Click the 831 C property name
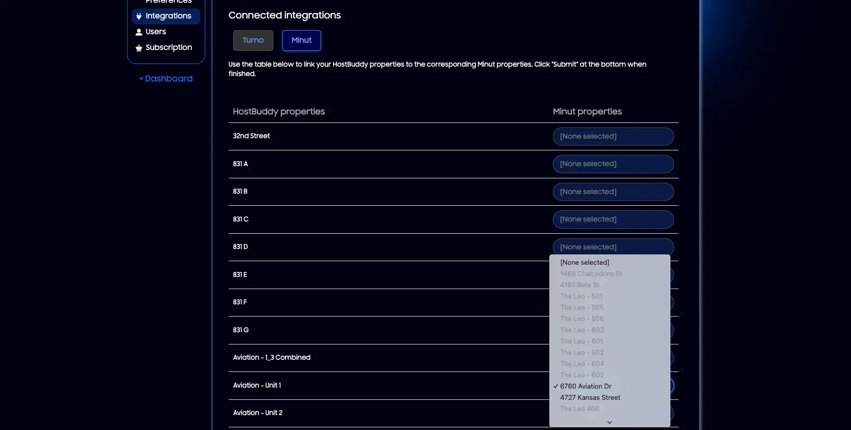Screen dimensions: 851x430 [240, 219]
